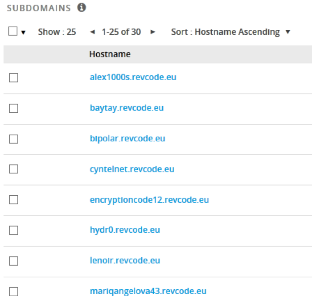Check the hydr0.revcode.eu row checkbox
The height and width of the screenshot is (296, 312).
click(x=13, y=230)
